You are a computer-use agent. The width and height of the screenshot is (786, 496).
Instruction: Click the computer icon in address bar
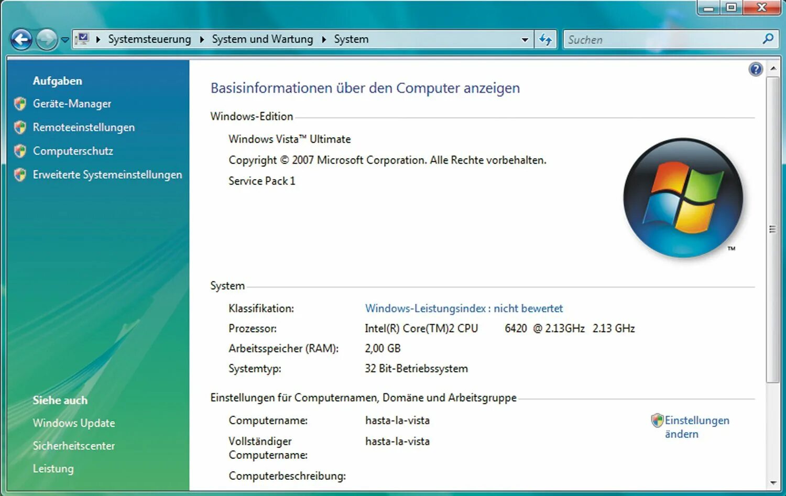[82, 39]
